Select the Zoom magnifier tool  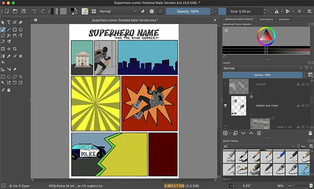3,90
